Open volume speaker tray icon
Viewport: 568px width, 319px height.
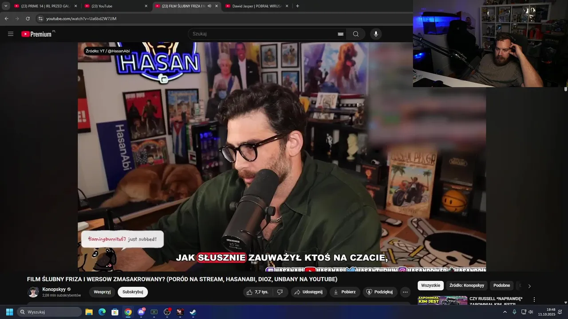tap(531, 312)
